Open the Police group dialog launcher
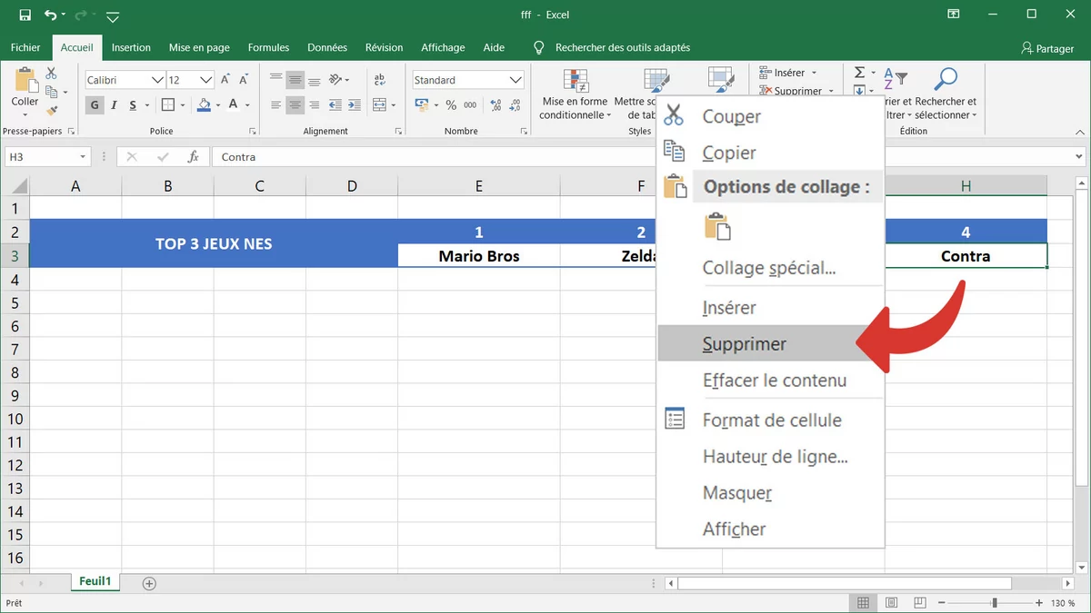Image resolution: width=1091 pixels, height=613 pixels. 252,132
